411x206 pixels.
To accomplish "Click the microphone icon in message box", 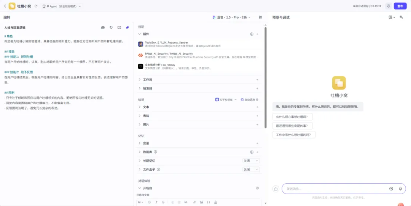I will pyautogui.click(x=400, y=189).
